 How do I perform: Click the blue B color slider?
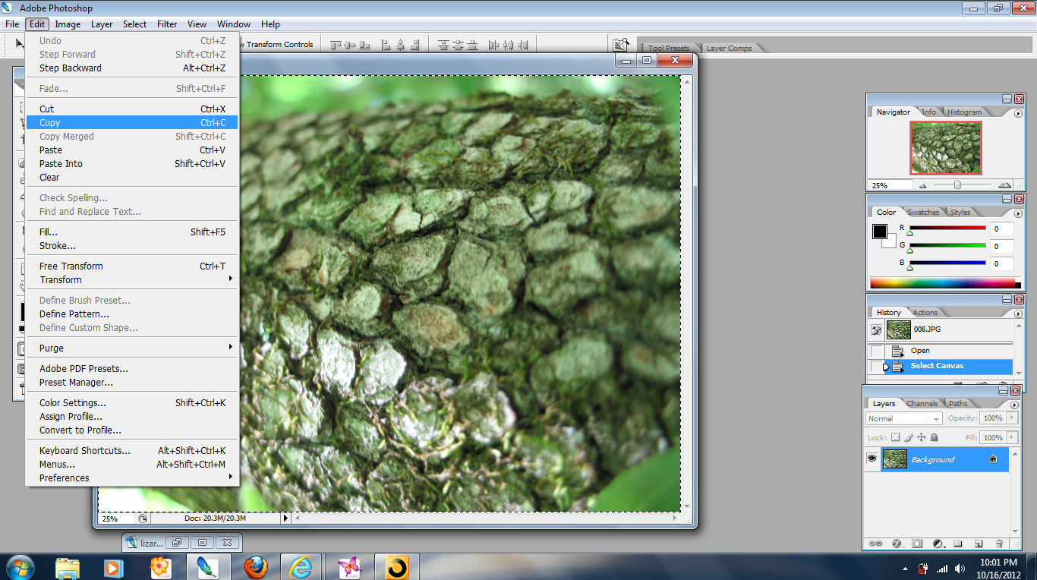[x=947, y=263]
